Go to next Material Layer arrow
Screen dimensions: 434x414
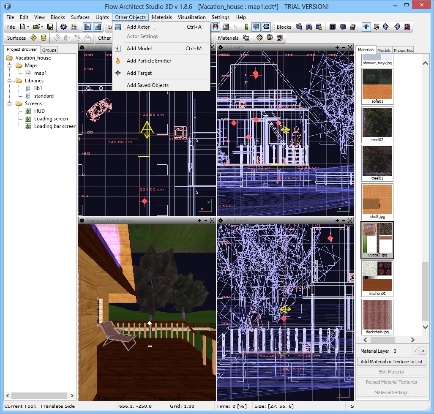tap(423, 351)
